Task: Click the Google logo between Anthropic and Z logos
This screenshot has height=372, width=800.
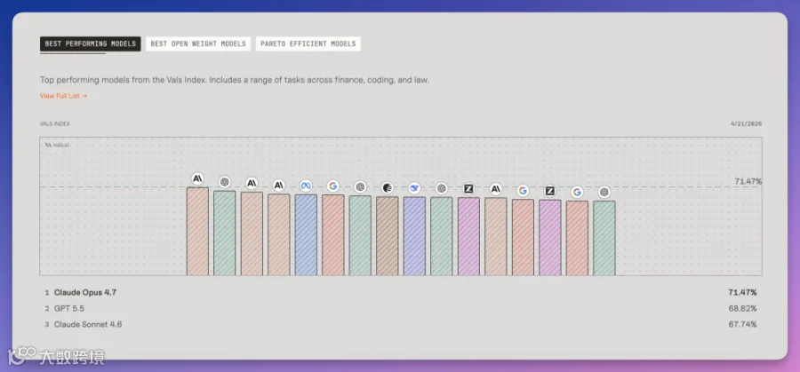Action: click(x=523, y=191)
